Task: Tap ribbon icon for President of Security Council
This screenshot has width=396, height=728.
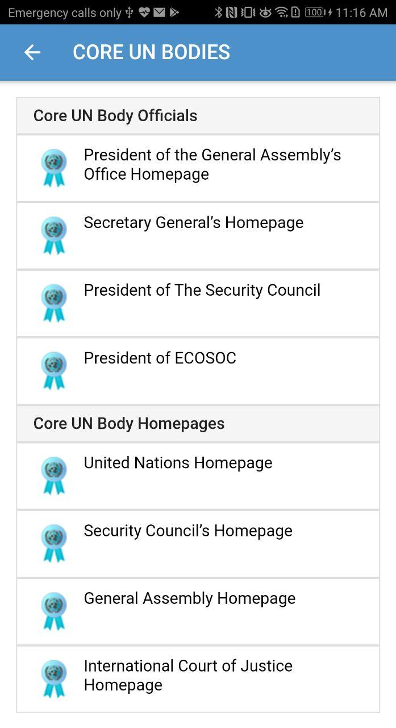Action: point(54,303)
